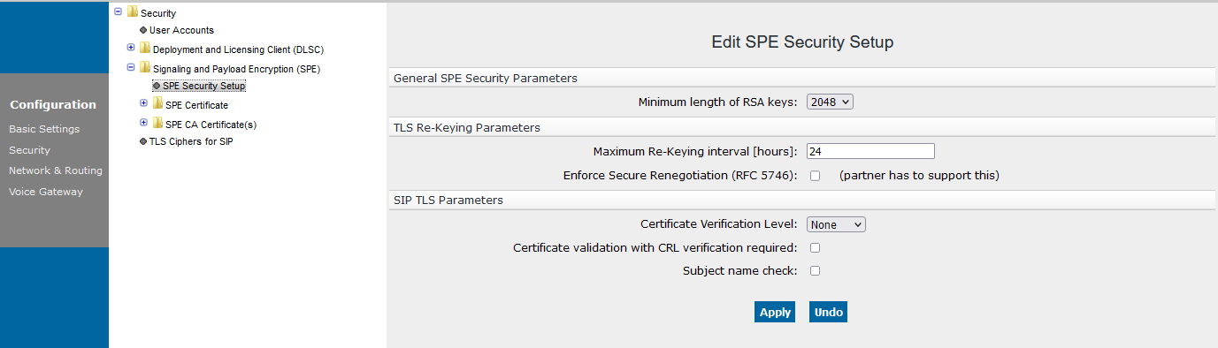The width and height of the screenshot is (1218, 348).
Task: Click the DLSC folder icon
Action: pos(145,49)
